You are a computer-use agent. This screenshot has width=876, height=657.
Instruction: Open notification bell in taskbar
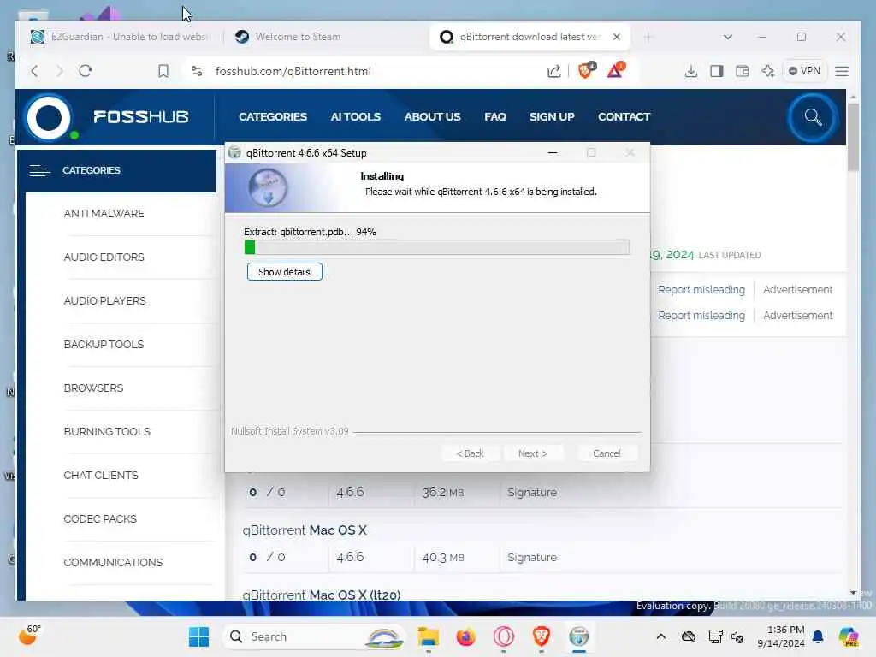[x=818, y=636]
